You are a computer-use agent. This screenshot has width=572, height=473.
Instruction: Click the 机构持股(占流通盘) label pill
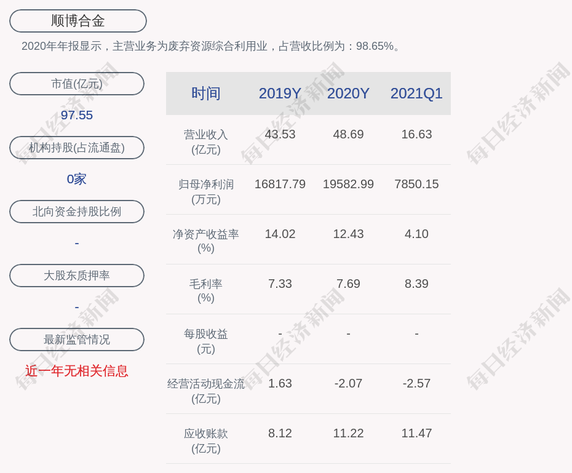(x=77, y=148)
